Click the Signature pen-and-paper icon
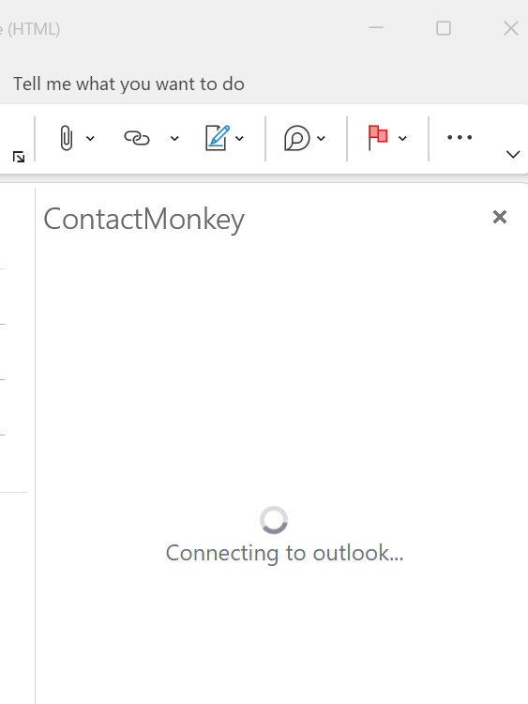 tap(218, 138)
